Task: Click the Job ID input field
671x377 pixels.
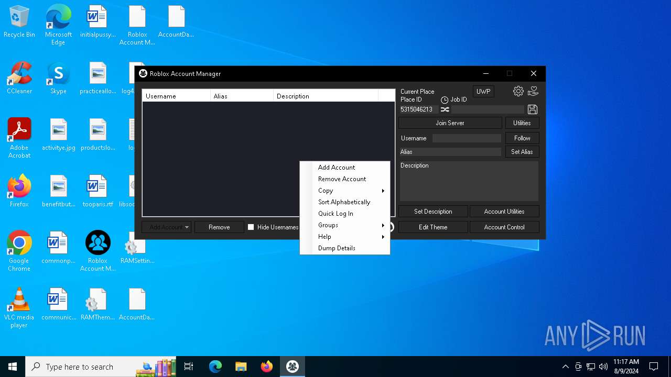Action: [488, 109]
